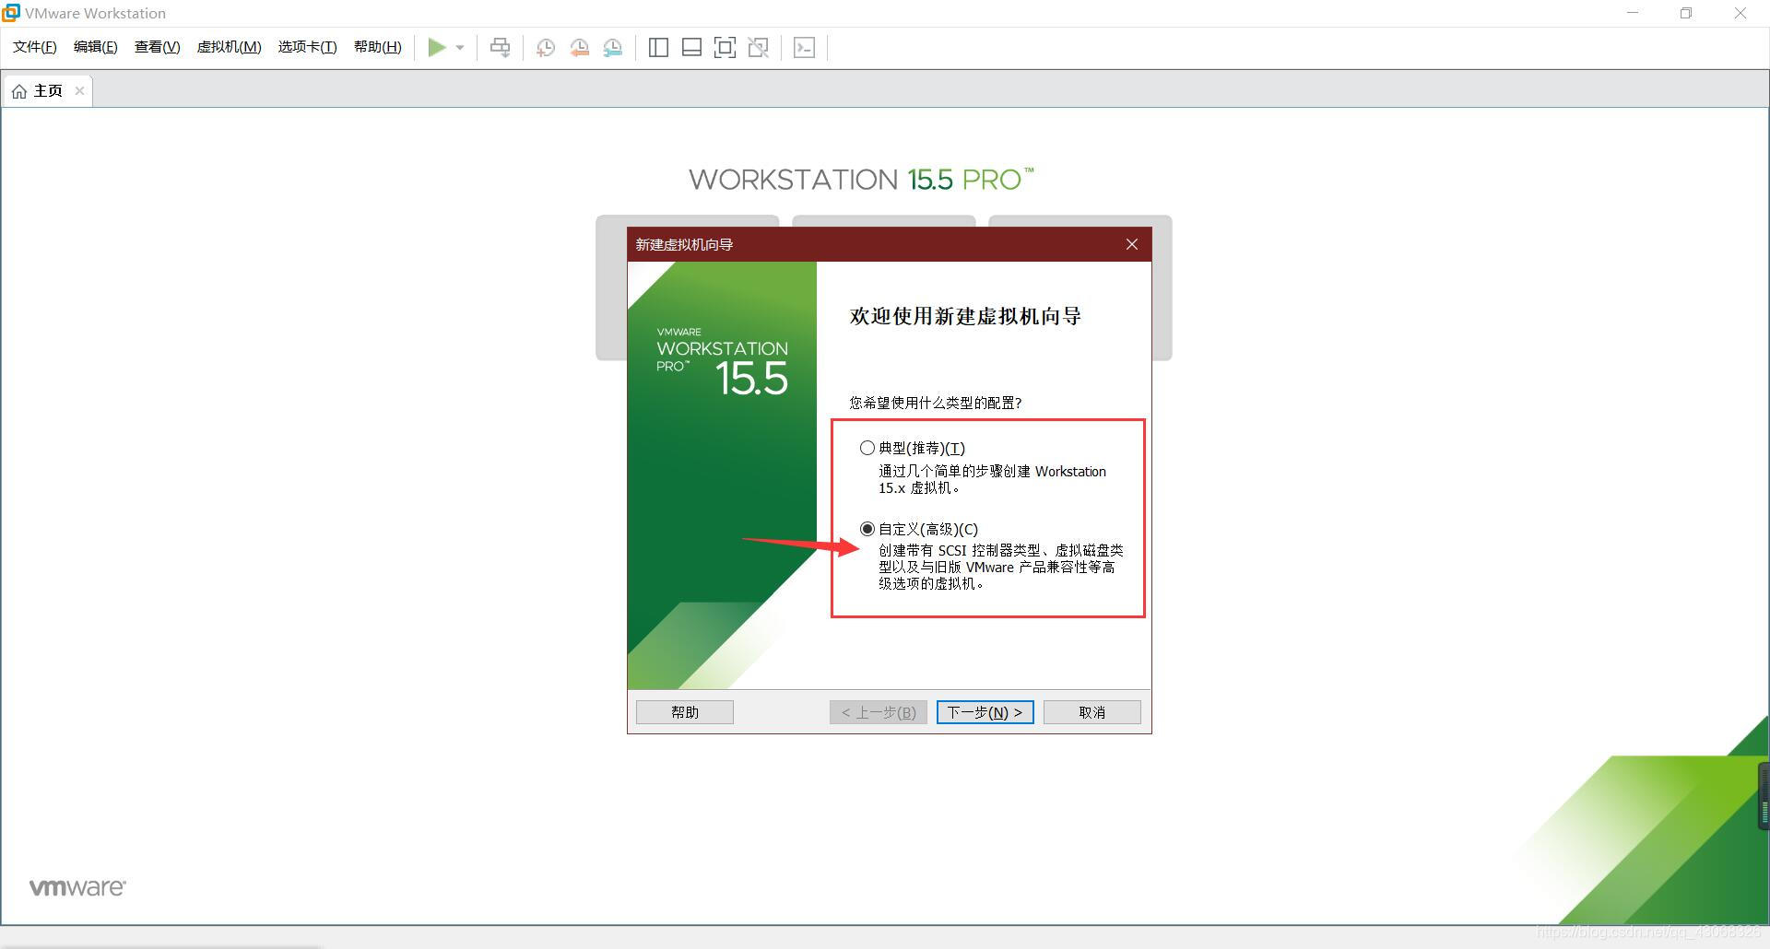The width and height of the screenshot is (1770, 949).
Task: Close the 新建虚拟机向导 dialog
Action: 1132,244
